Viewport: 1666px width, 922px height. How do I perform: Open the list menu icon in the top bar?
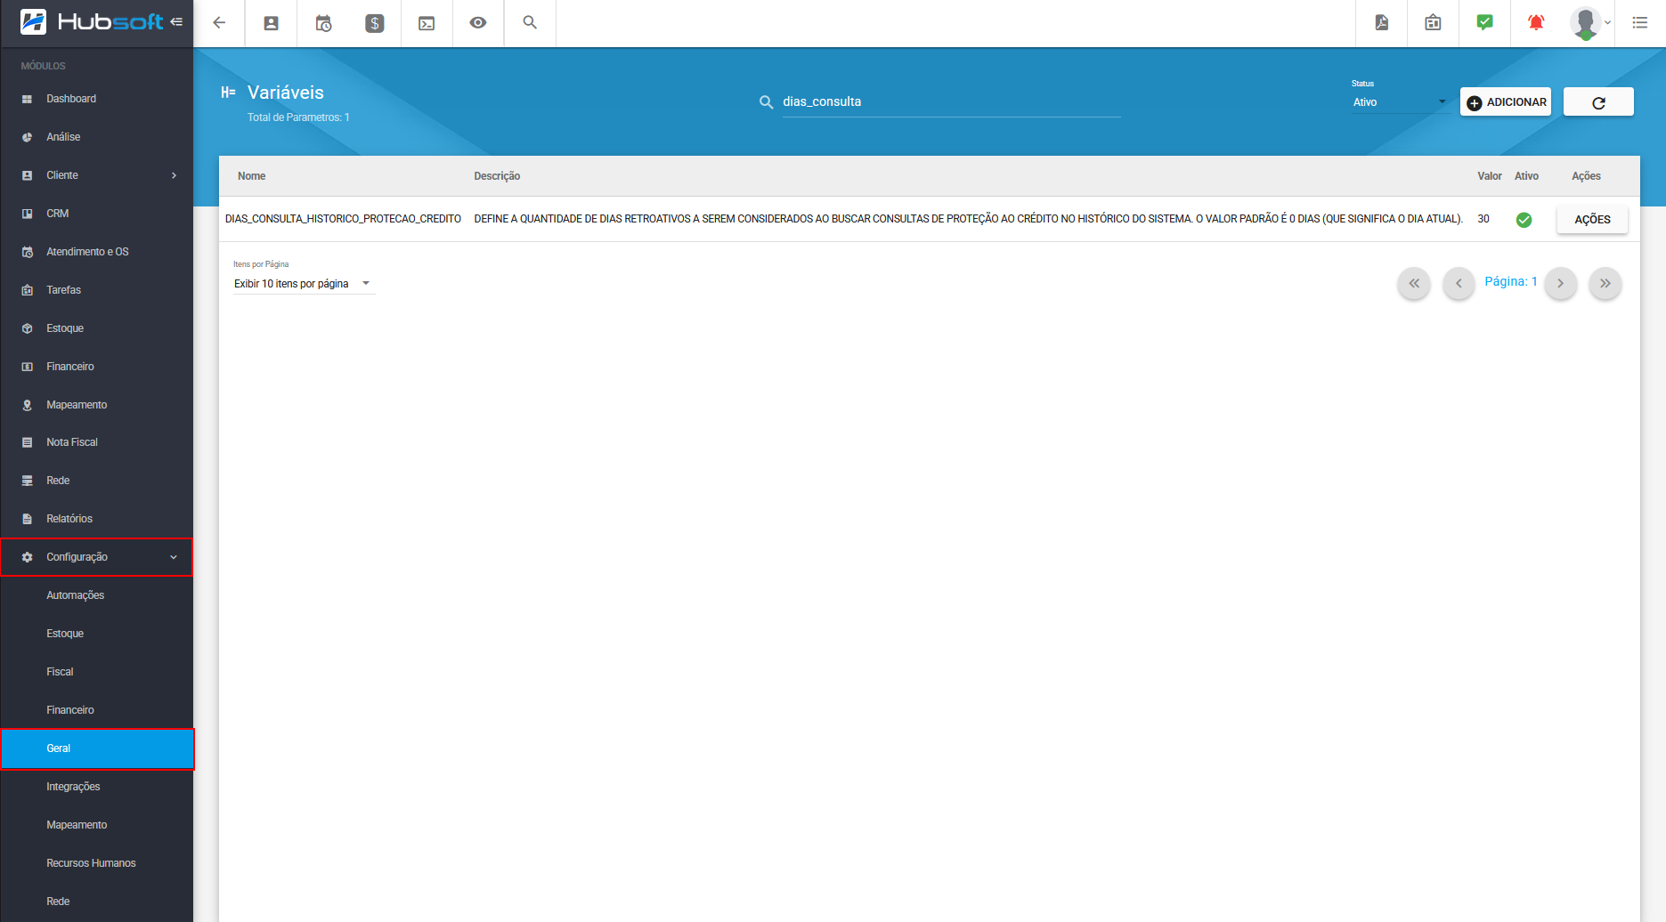click(x=1640, y=23)
